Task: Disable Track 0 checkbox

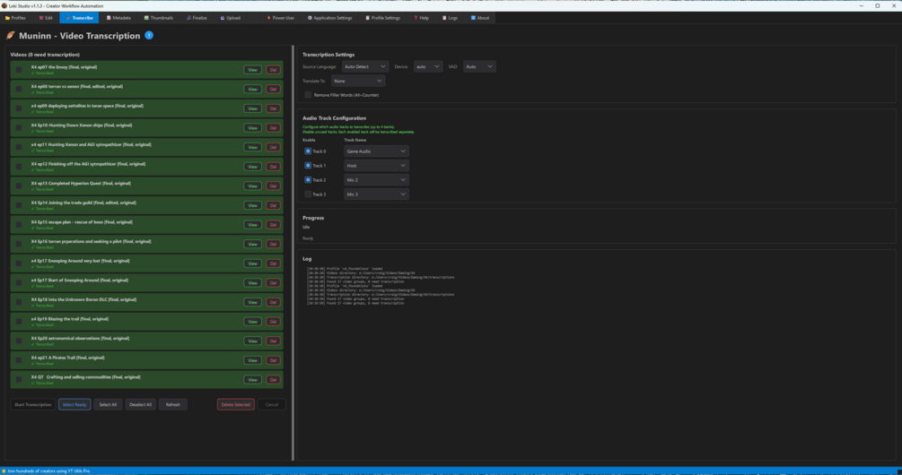Action: [308, 151]
